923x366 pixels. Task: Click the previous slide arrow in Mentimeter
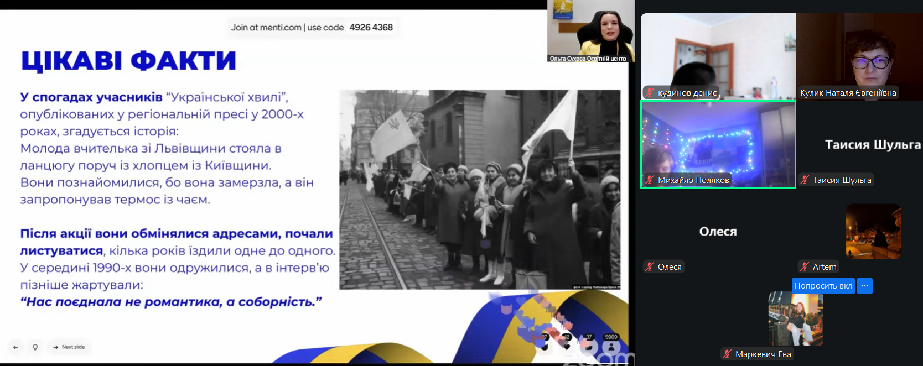click(15, 347)
